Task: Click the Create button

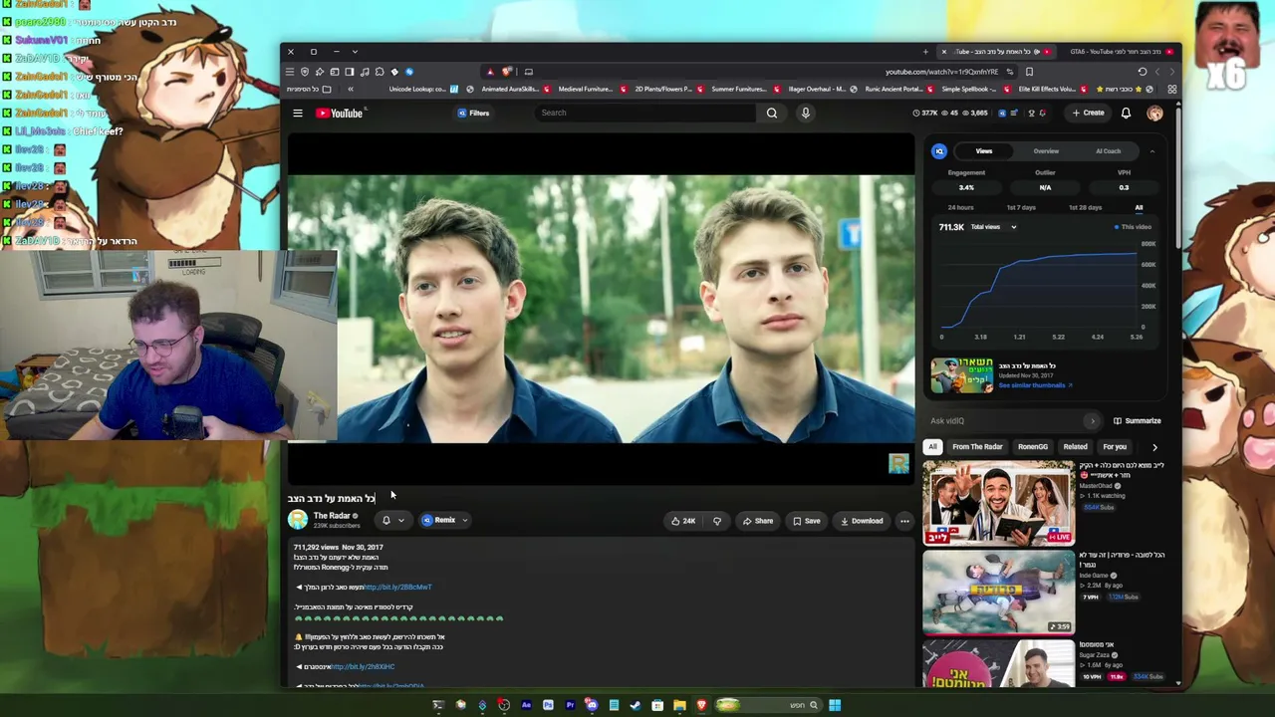Action: 1088,114
